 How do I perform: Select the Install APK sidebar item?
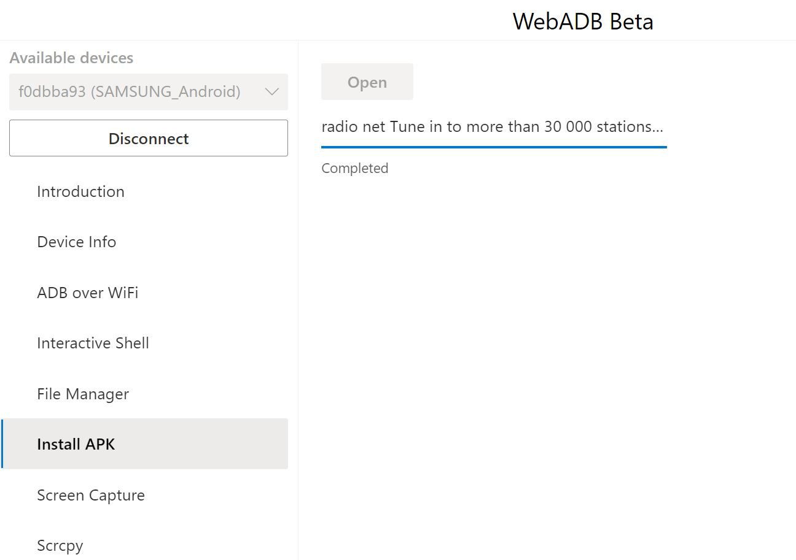pos(76,444)
